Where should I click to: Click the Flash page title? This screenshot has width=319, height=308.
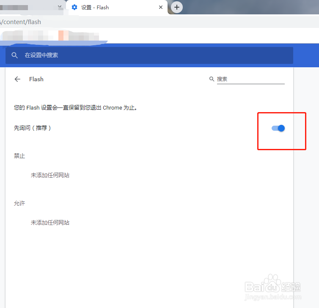click(x=36, y=79)
